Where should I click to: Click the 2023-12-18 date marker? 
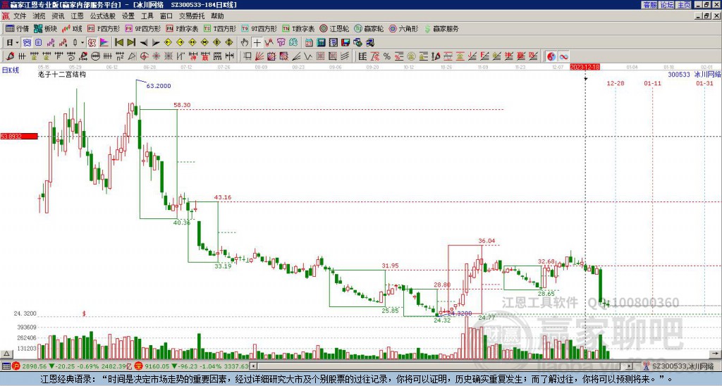coord(585,67)
